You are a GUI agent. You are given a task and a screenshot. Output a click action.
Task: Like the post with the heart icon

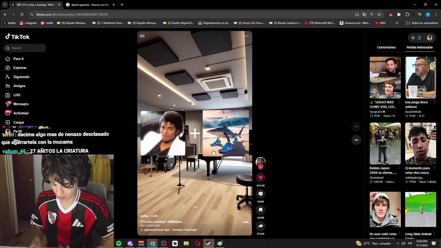pos(260,177)
